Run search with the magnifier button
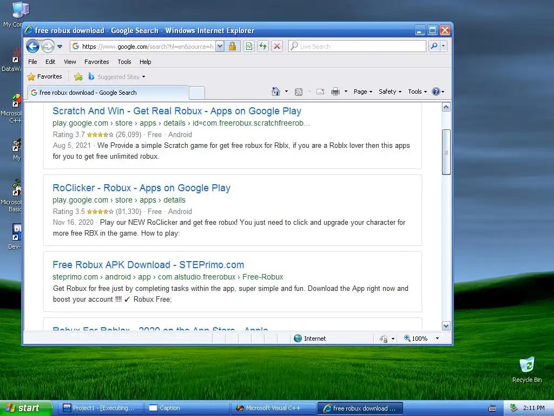554x416 pixels. pyautogui.click(x=434, y=46)
